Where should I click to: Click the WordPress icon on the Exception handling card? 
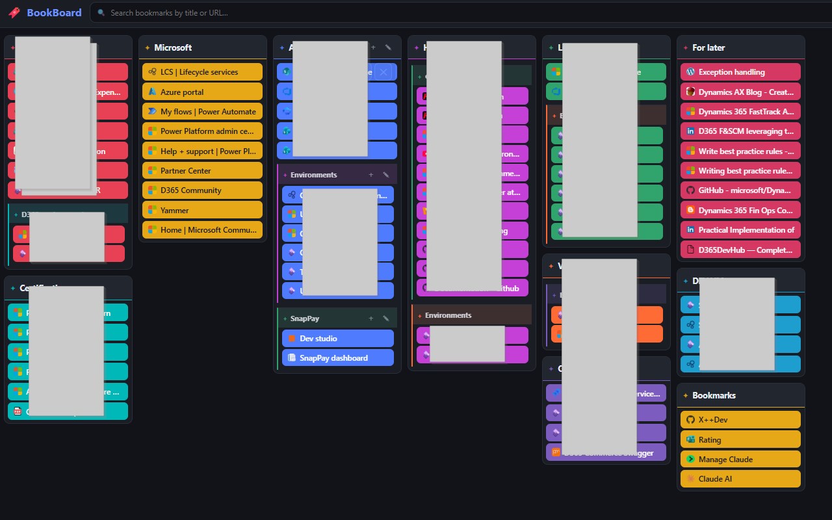pyautogui.click(x=690, y=72)
